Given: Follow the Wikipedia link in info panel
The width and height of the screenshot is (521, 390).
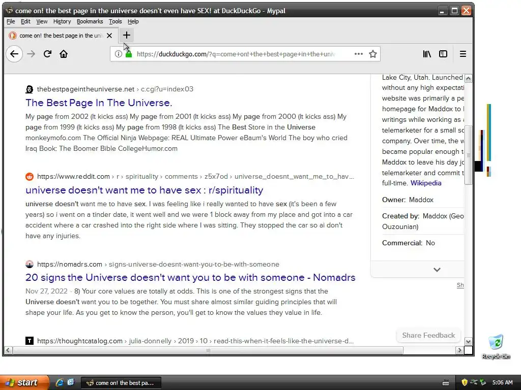Looking at the screenshot, I should [426, 183].
